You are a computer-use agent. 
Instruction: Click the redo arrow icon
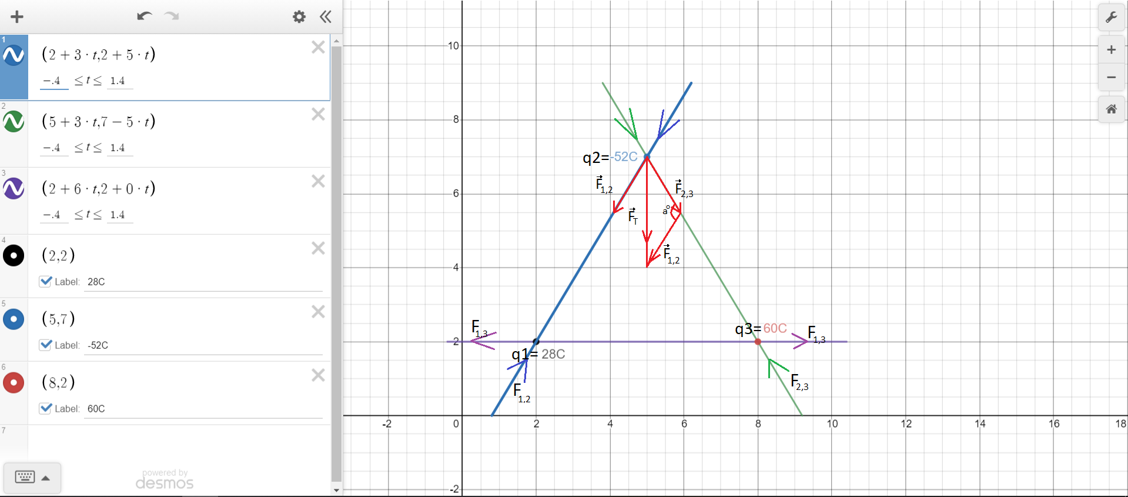[x=172, y=16]
